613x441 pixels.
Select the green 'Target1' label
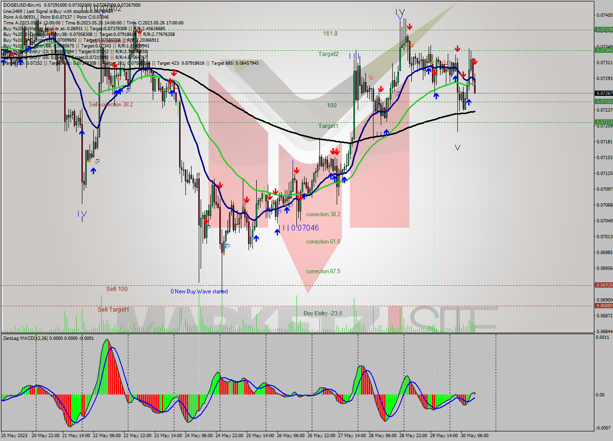click(x=329, y=126)
